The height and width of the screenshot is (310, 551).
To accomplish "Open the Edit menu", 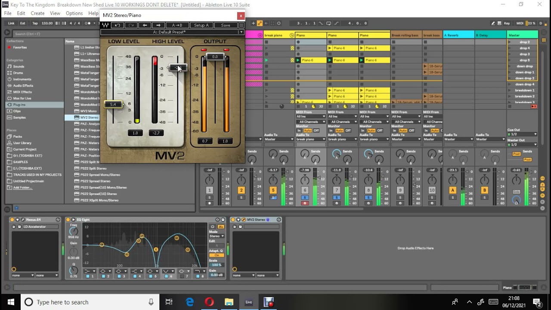I will pyautogui.click(x=21, y=13).
